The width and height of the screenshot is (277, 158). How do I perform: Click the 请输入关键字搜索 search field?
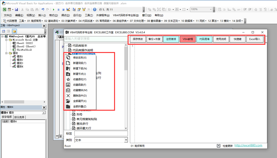pyautogui.click(x=95, y=39)
